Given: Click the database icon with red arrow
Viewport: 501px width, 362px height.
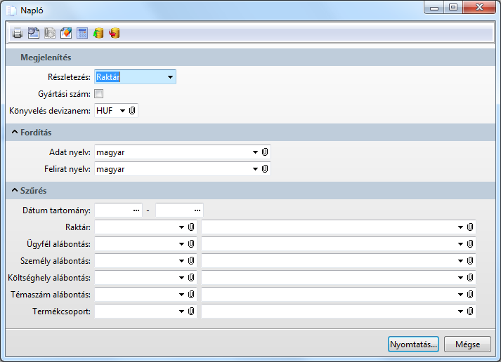Looking at the screenshot, I should pyautogui.click(x=115, y=33).
